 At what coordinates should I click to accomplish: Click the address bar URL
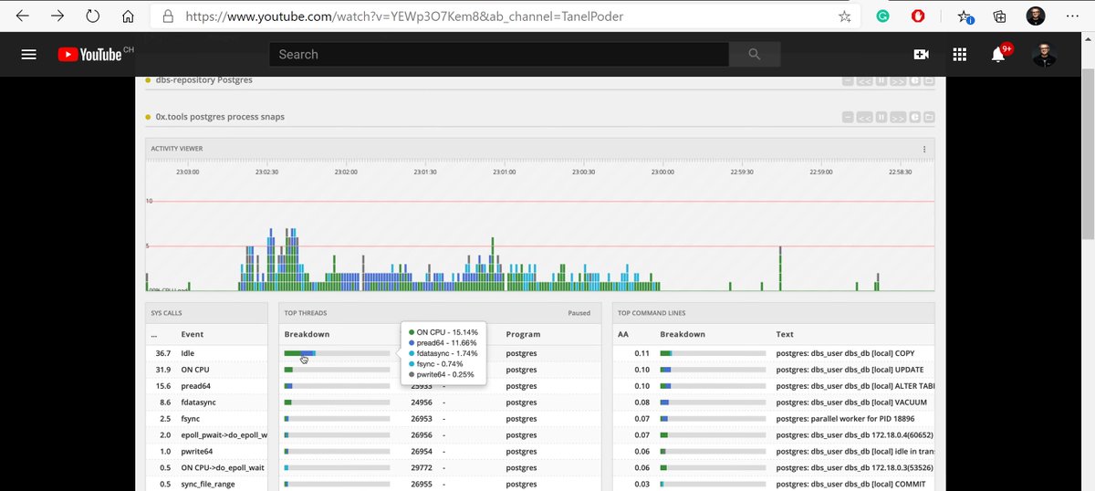tap(405, 16)
